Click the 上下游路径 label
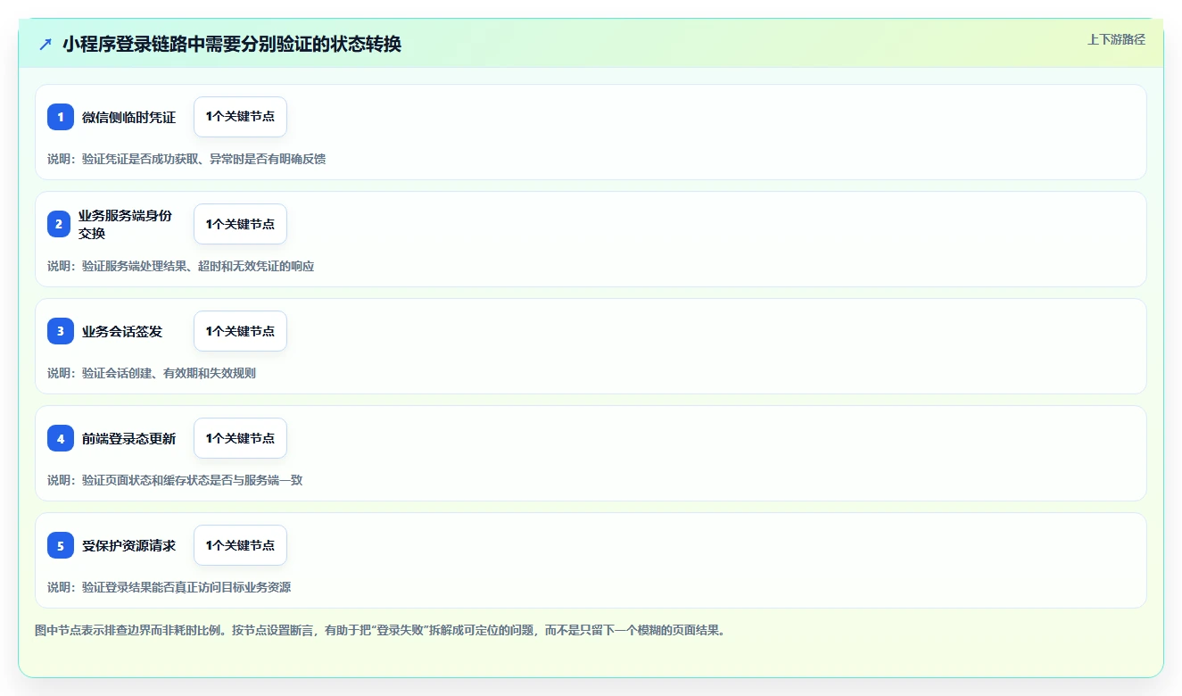This screenshot has height=696, width=1182. (x=1116, y=39)
